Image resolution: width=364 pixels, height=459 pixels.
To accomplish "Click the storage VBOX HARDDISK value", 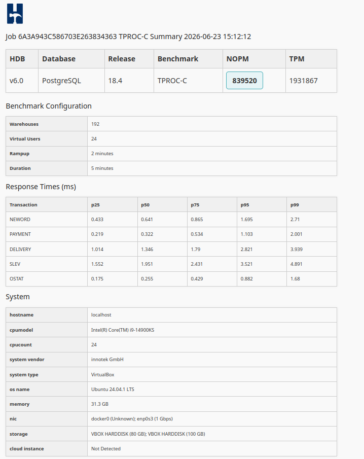I will click(x=148, y=434).
